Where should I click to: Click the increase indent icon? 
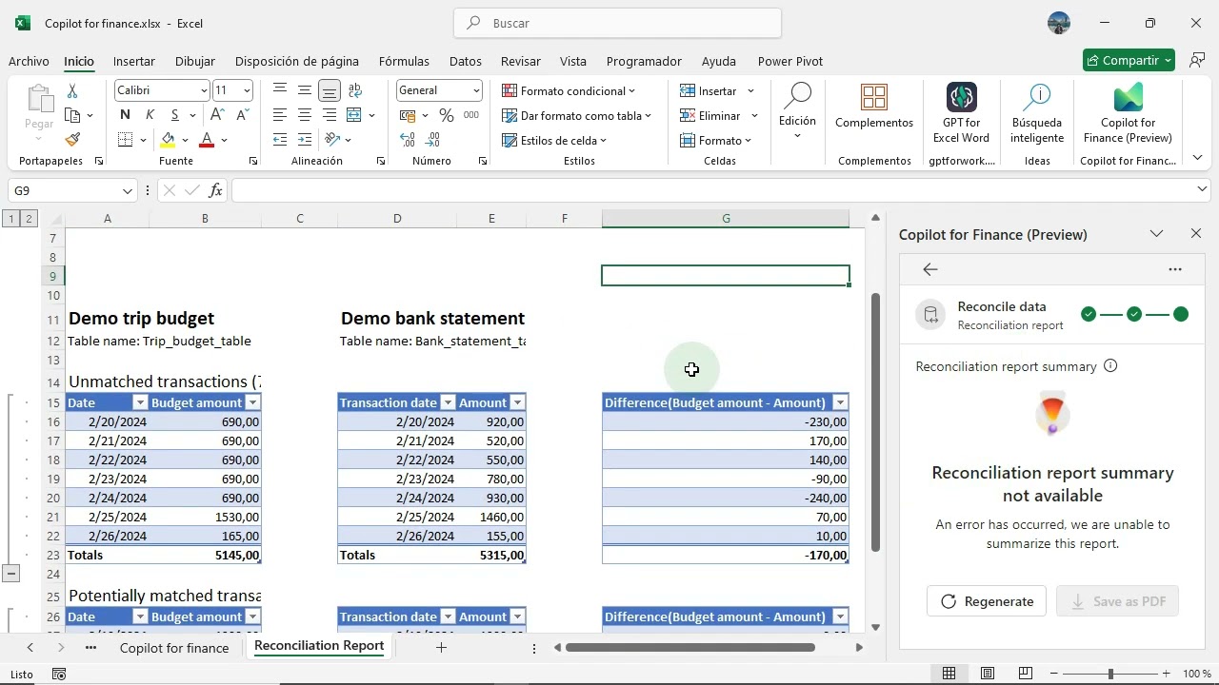pyautogui.click(x=305, y=140)
